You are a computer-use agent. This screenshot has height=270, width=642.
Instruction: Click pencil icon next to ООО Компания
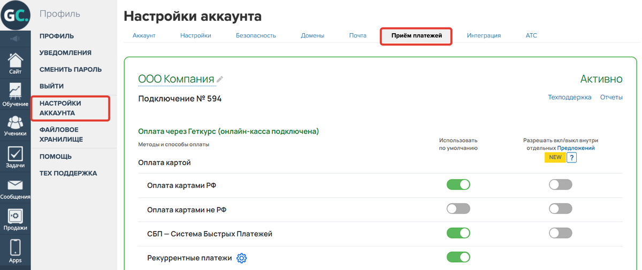220,80
